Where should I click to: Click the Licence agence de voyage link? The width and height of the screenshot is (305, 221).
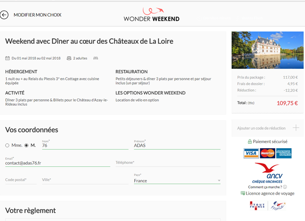[x=270, y=193]
